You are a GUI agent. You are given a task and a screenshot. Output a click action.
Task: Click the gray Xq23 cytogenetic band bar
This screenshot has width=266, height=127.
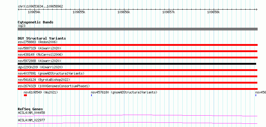coord(138,29)
